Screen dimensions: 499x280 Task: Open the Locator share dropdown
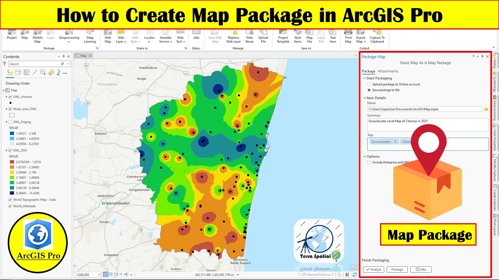click(149, 36)
